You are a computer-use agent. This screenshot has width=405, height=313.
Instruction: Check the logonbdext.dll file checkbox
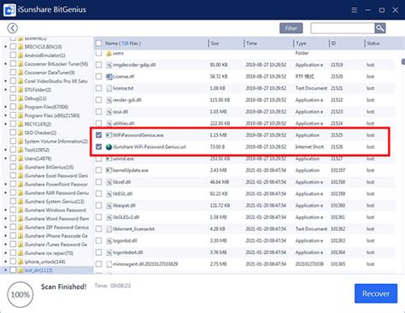coord(98,252)
